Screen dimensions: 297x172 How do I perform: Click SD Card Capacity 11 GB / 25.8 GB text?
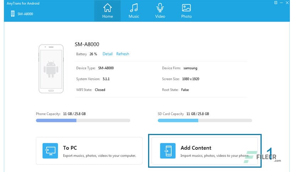point(198,114)
